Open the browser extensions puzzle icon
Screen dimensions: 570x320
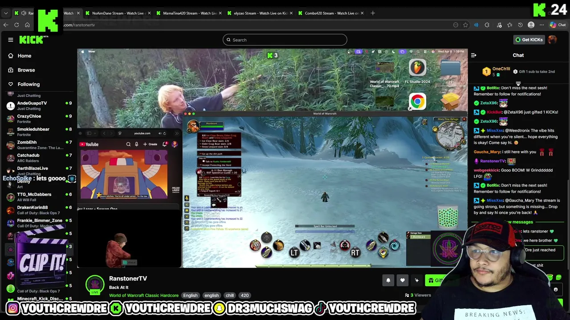coord(487,25)
